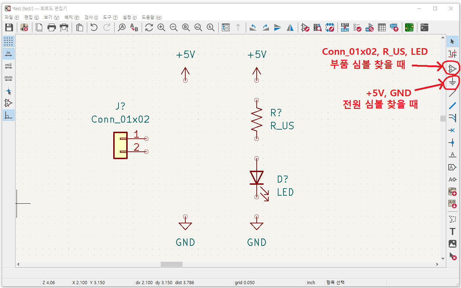Open Find tool with magnifier A icon
461x288 pixels.
click(x=122, y=27)
